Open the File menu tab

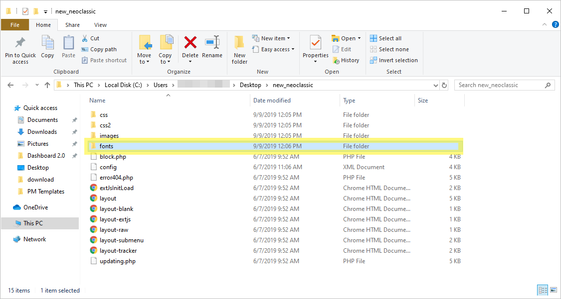pyautogui.click(x=15, y=25)
